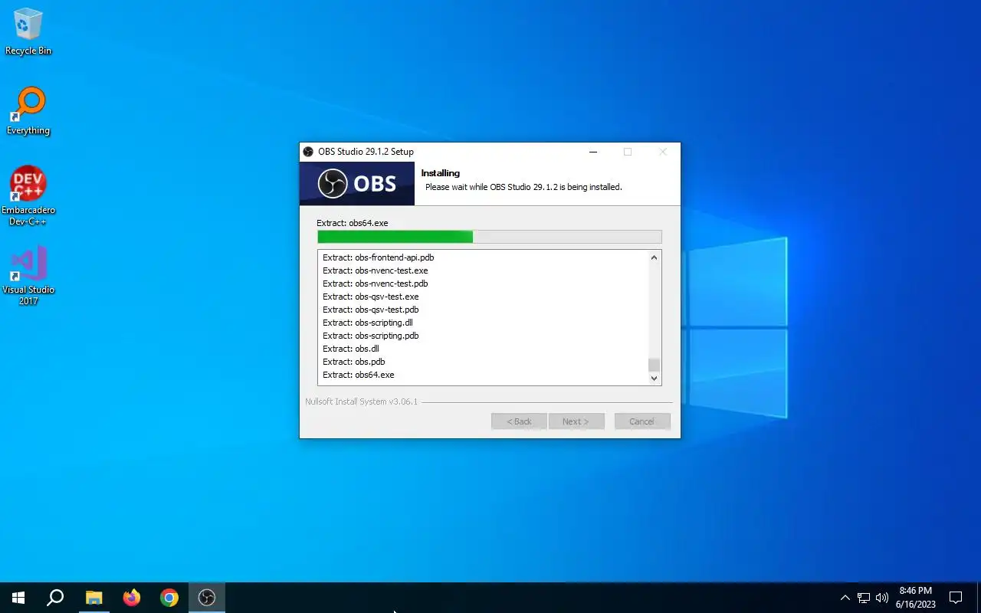Viewport: 981px width, 613px height.
Task: Show hidden system tray icons
Action: 845,598
